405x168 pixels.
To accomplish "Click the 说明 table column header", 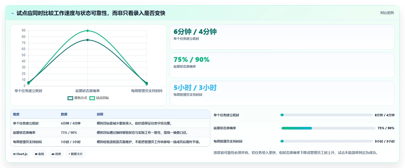I will click(100, 114).
